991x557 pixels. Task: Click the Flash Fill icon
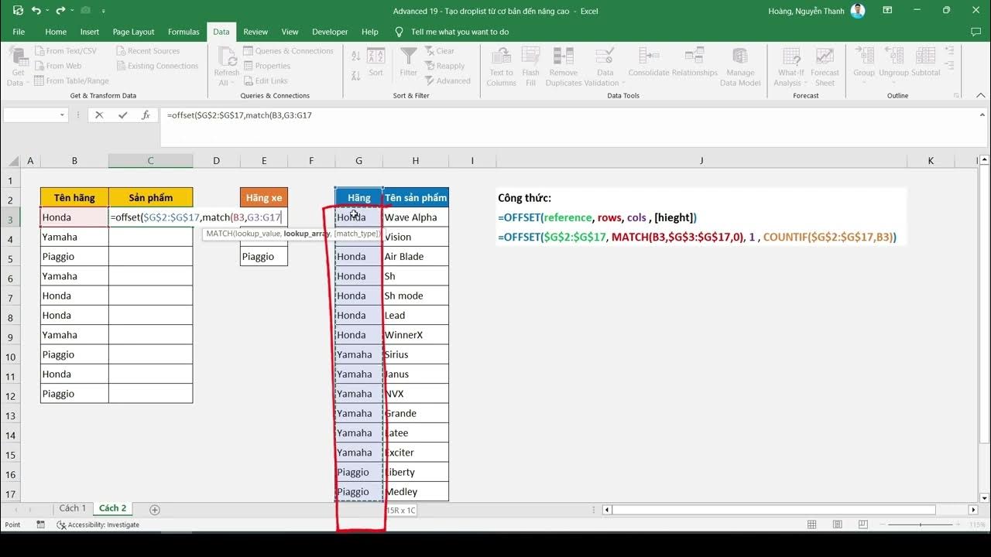click(x=530, y=57)
